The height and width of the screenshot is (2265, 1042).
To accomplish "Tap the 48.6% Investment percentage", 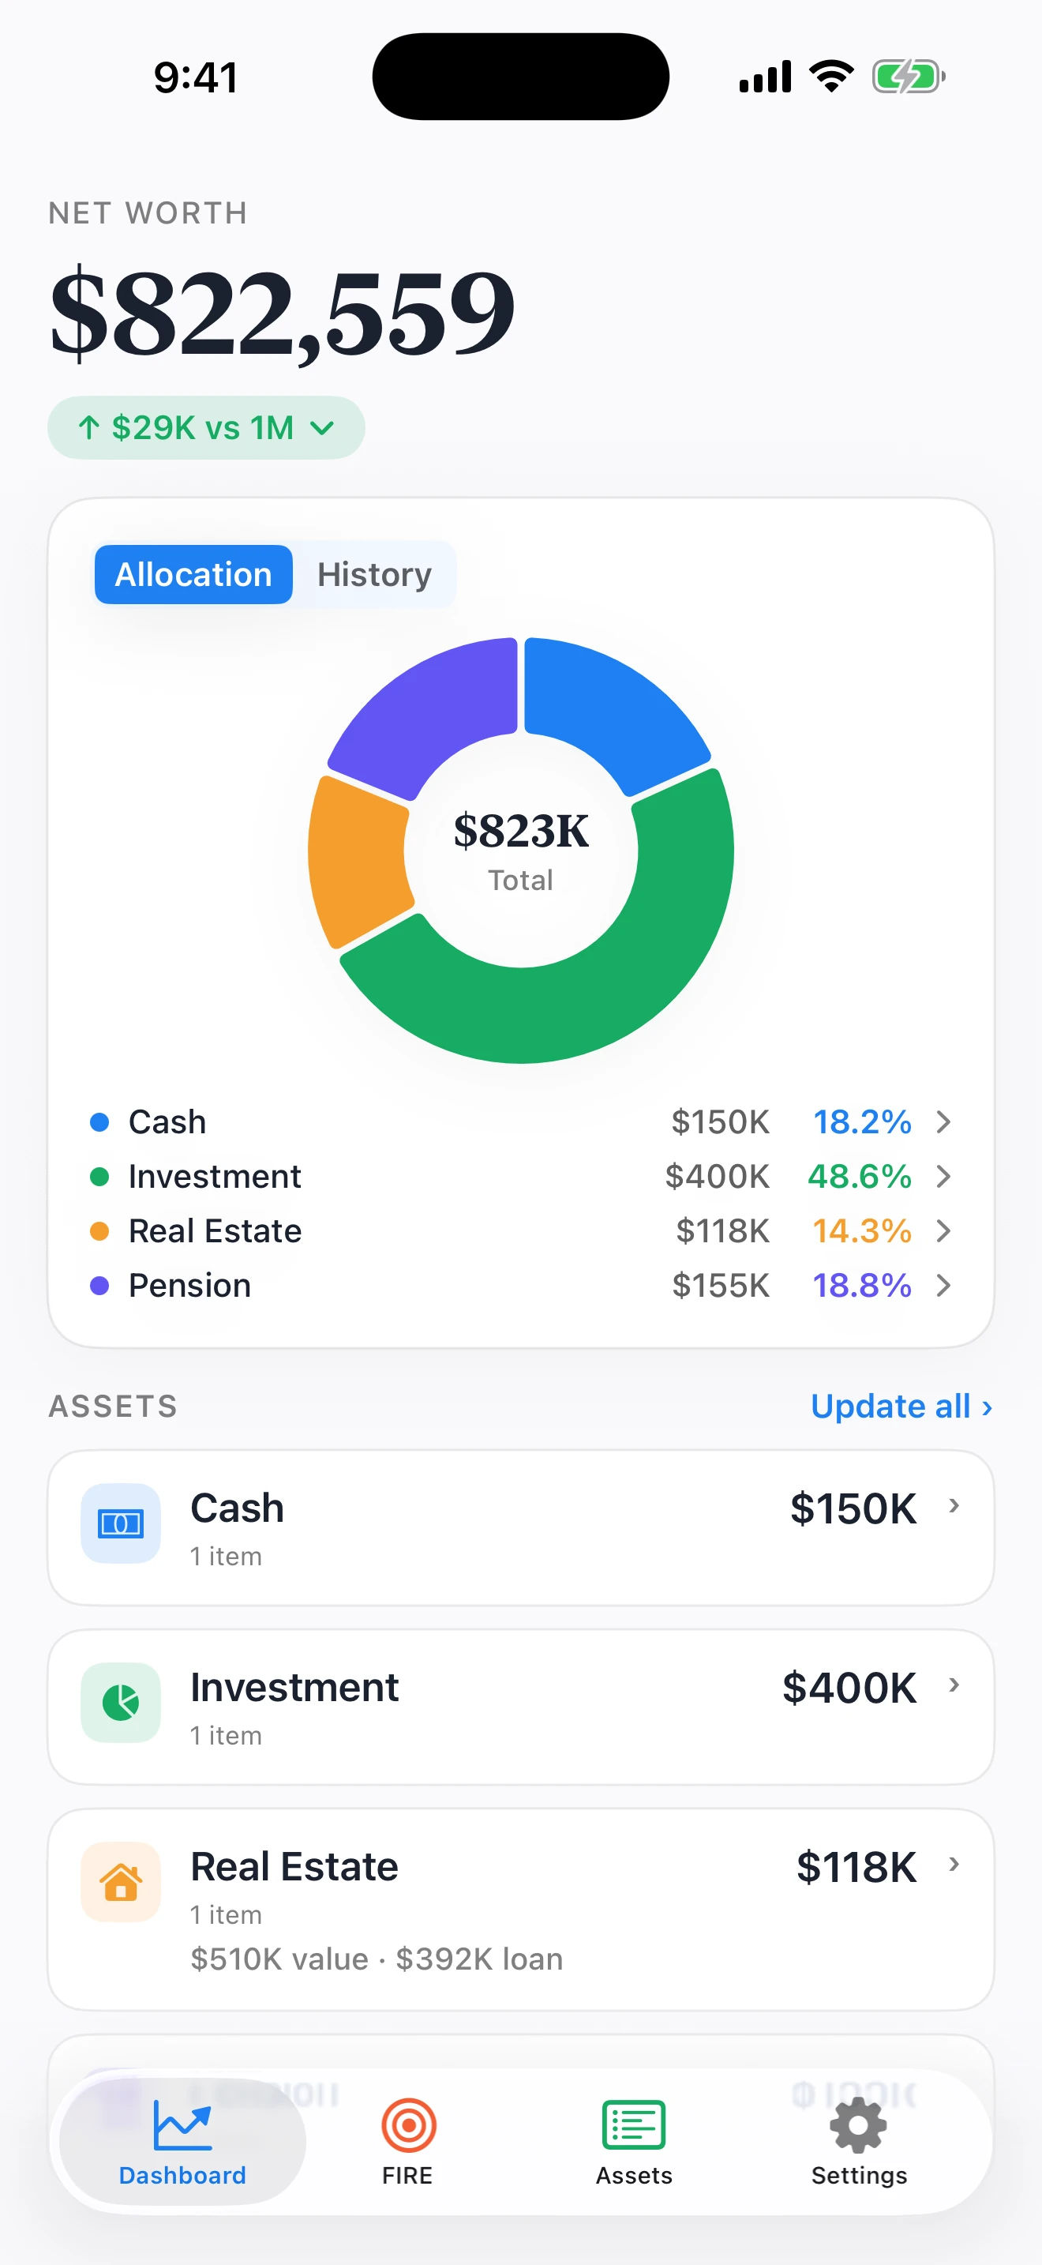I will [859, 1177].
